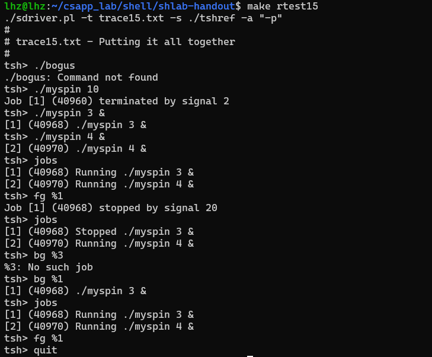Click the terminal cursor on the bottom line

click(x=250, y=355)
